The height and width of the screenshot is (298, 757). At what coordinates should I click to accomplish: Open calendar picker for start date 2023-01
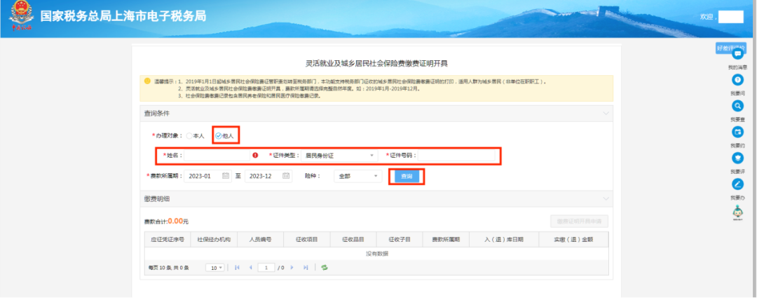pyautogui.click(x=226, y=176)
